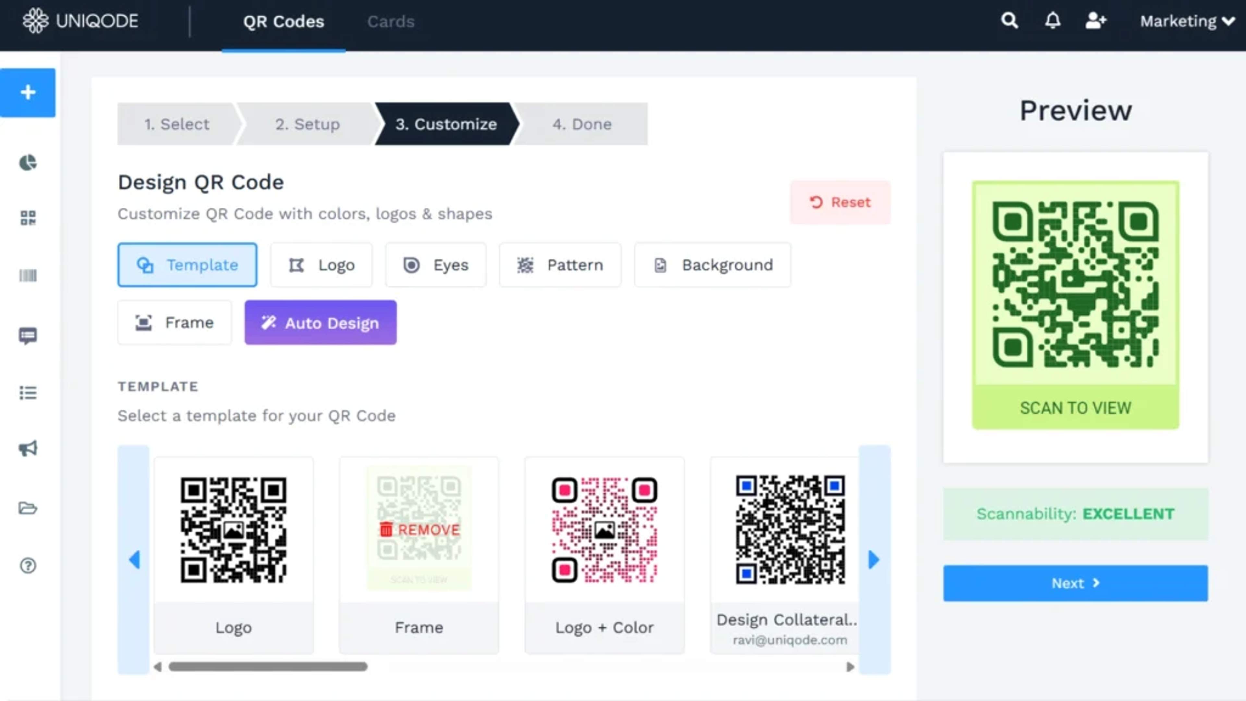
Task: Click the add user icon
Action: [1095, 21]
